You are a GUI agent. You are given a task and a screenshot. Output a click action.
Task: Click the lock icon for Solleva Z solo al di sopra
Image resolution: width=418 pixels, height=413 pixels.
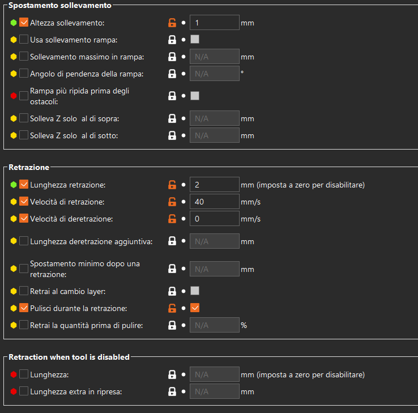pyautogui.click(x=172, y=119)
